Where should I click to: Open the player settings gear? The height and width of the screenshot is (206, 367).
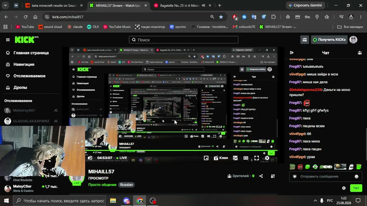(x=267, y=158)
